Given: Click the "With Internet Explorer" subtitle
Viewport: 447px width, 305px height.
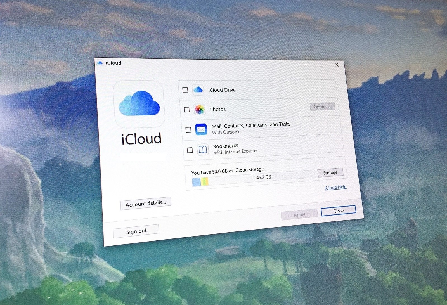Looking at the screenshot, I should [x=236, y=152].
